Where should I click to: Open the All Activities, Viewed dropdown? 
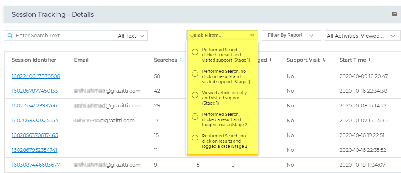coord(362,36)
